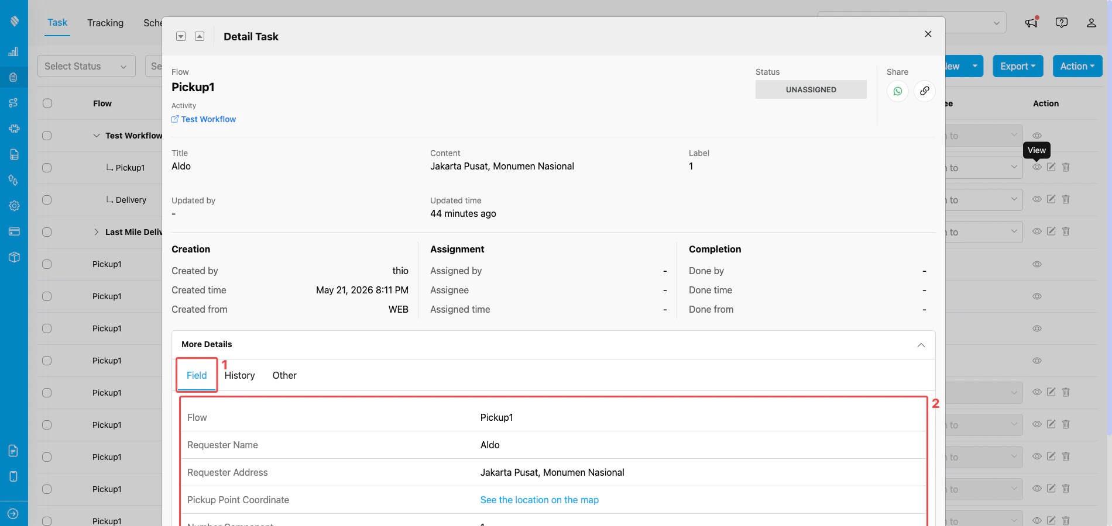Collapse the Test Workflow tree row
The image size is (1112, 526).
(97, 136)
